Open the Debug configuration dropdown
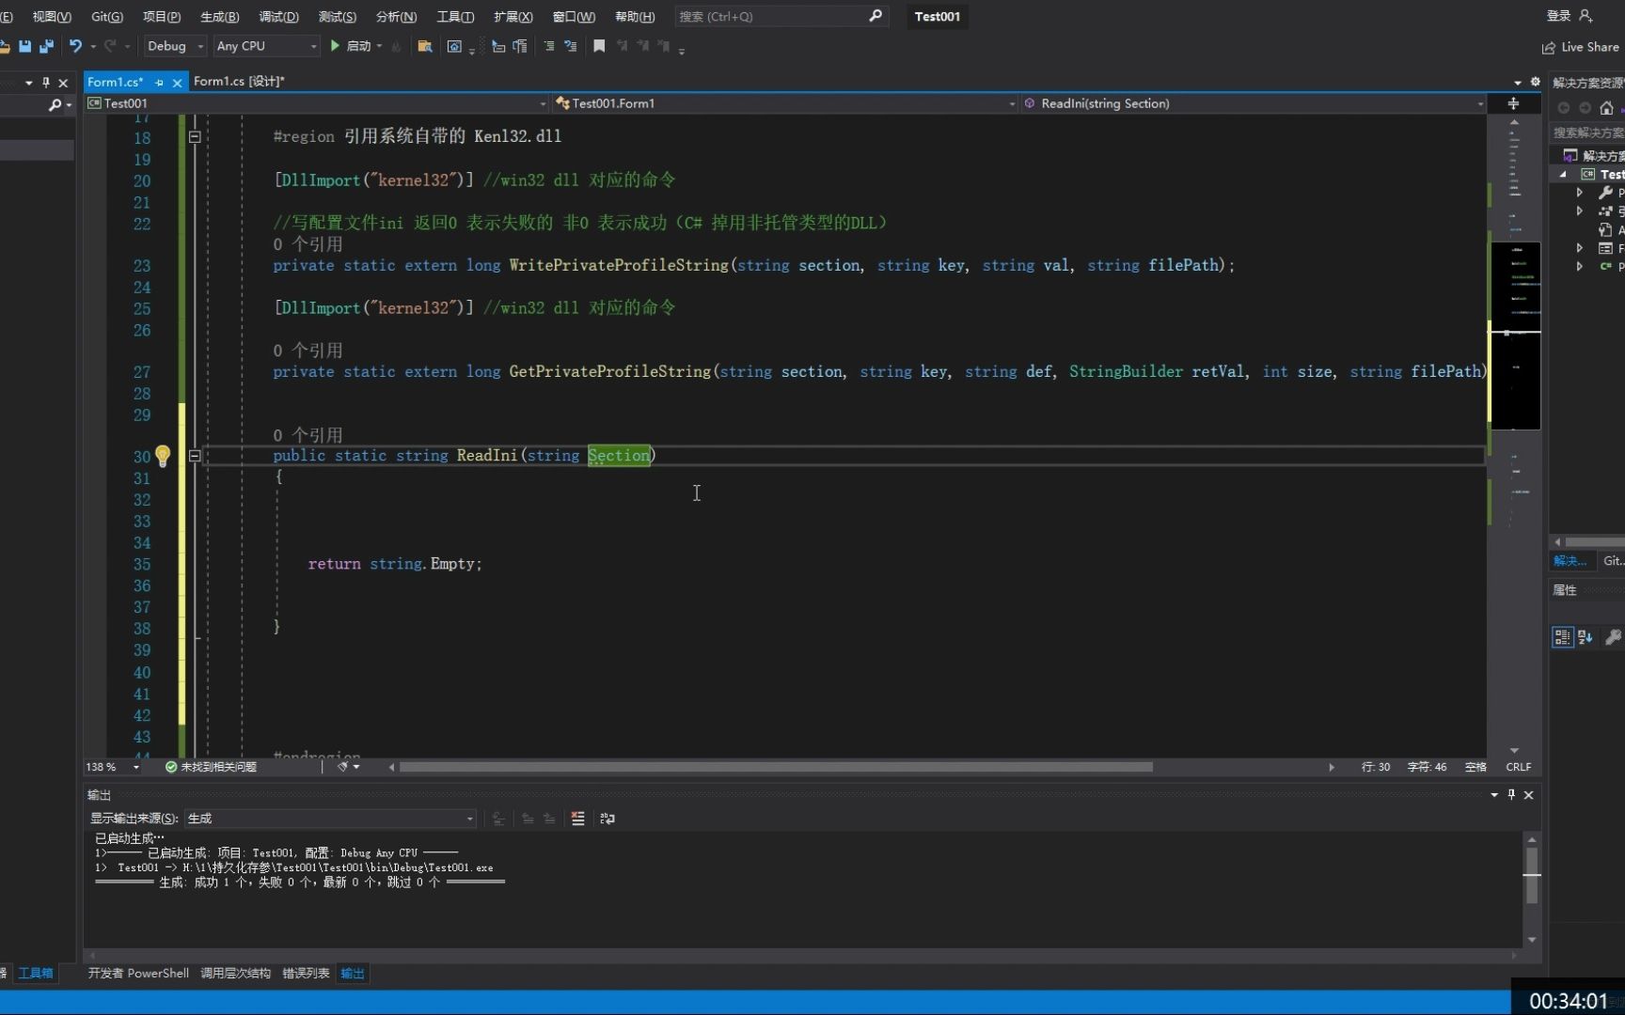This screenshot has height=1015, width=1625. tap(174, 46)
